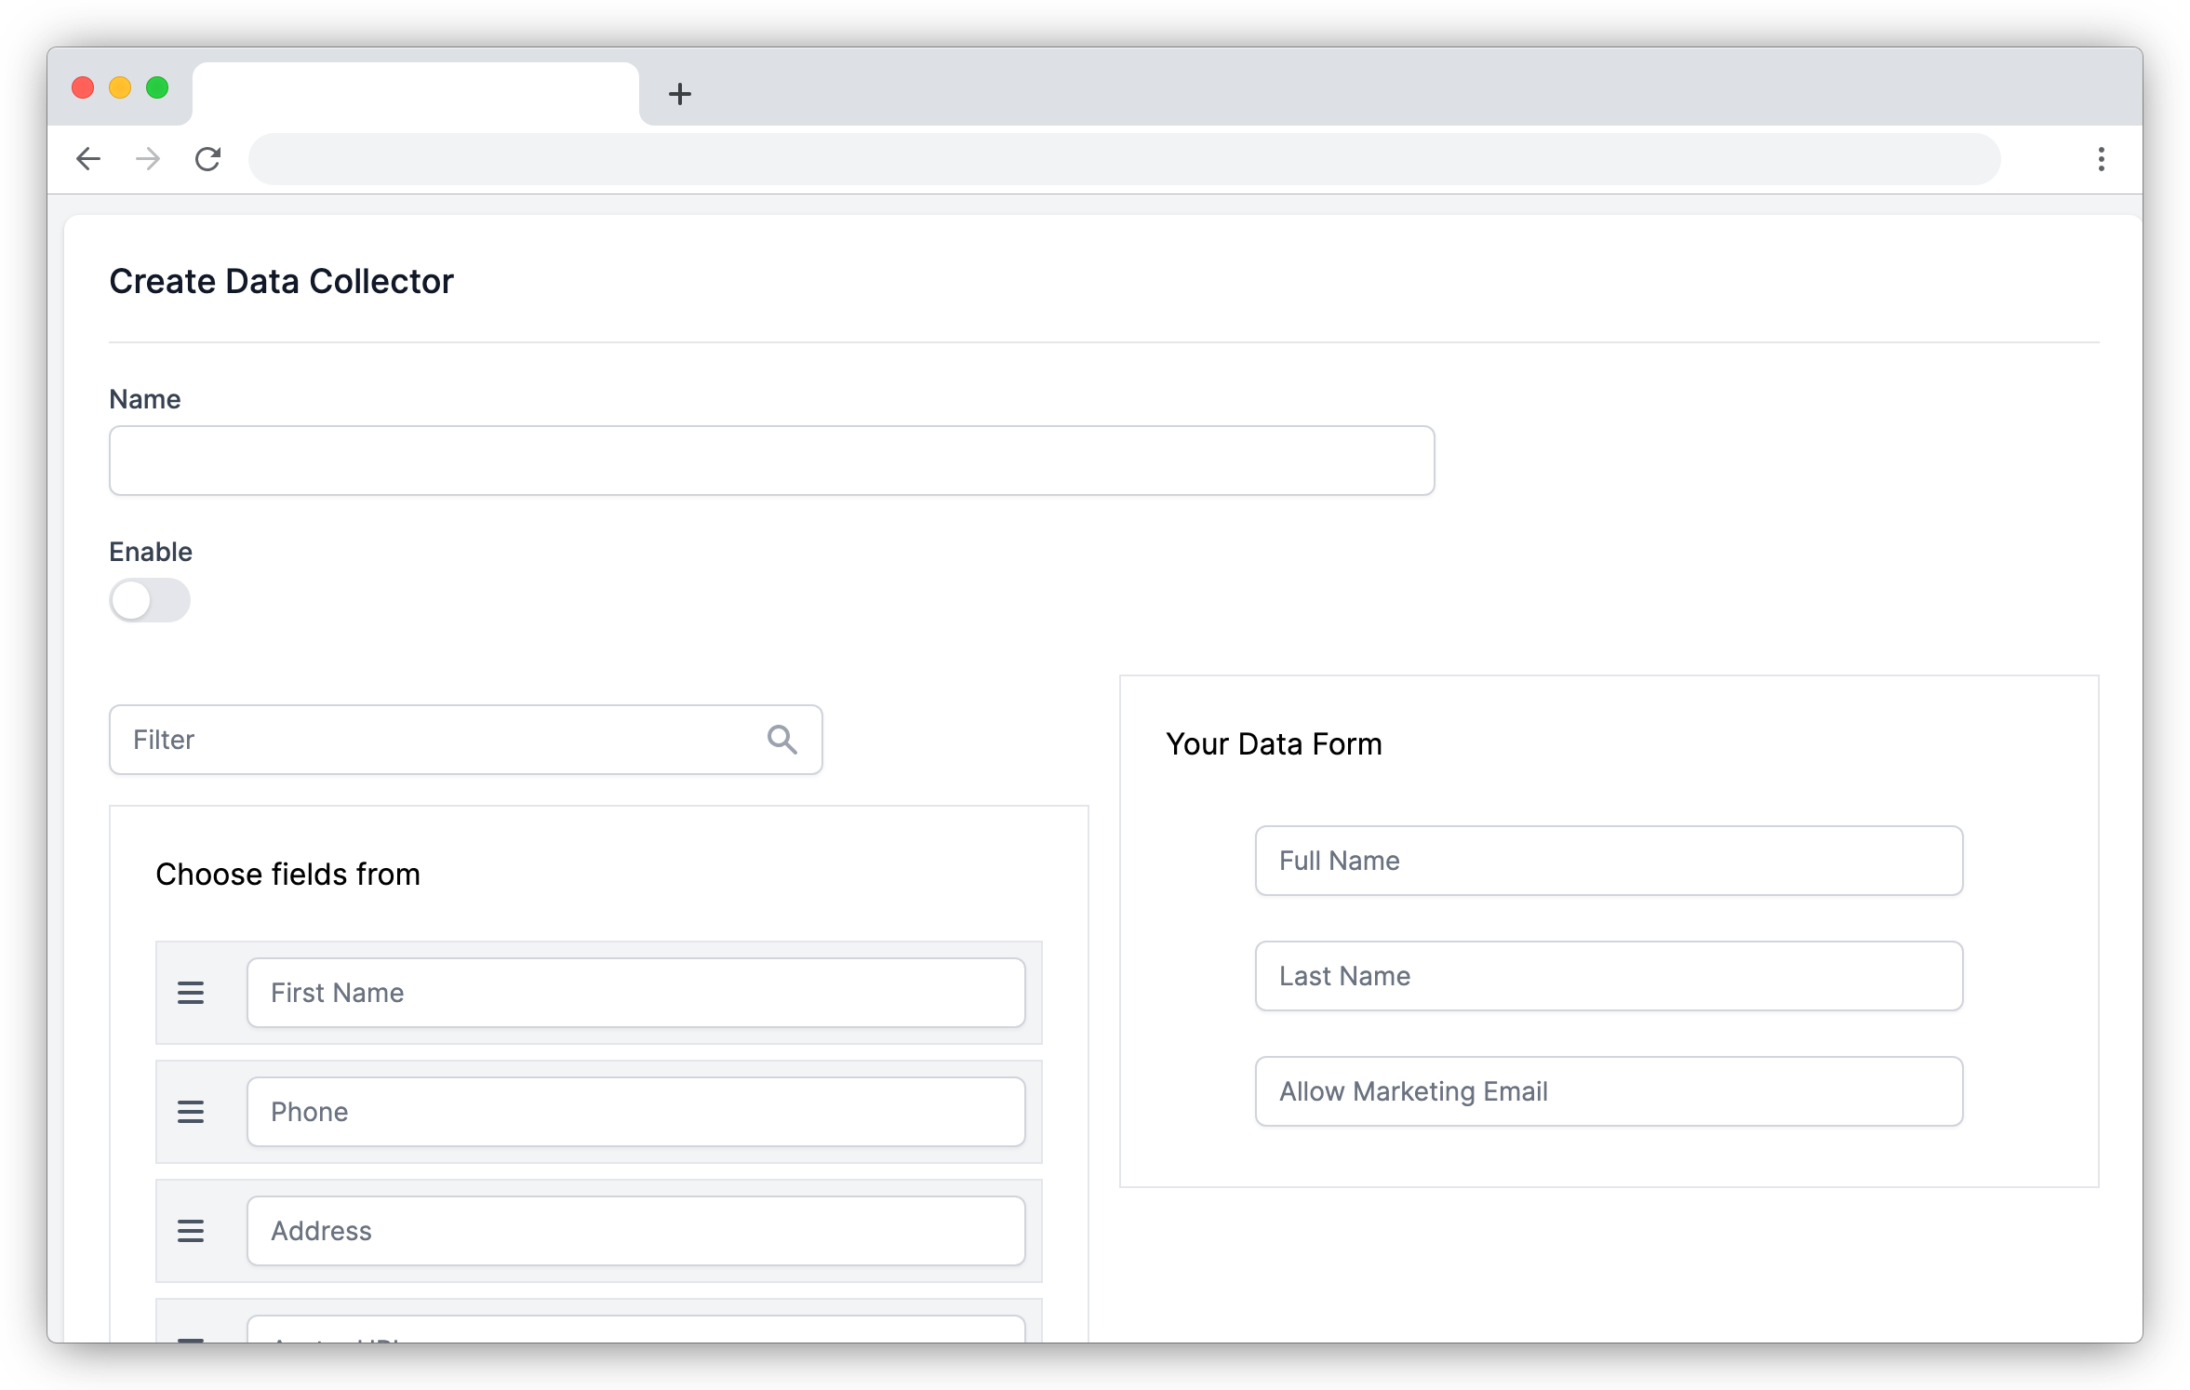This screenshot has height=1390, width=2190.
Task: Select the Last Name field in Your Data Form
Action: point(1609,976)
